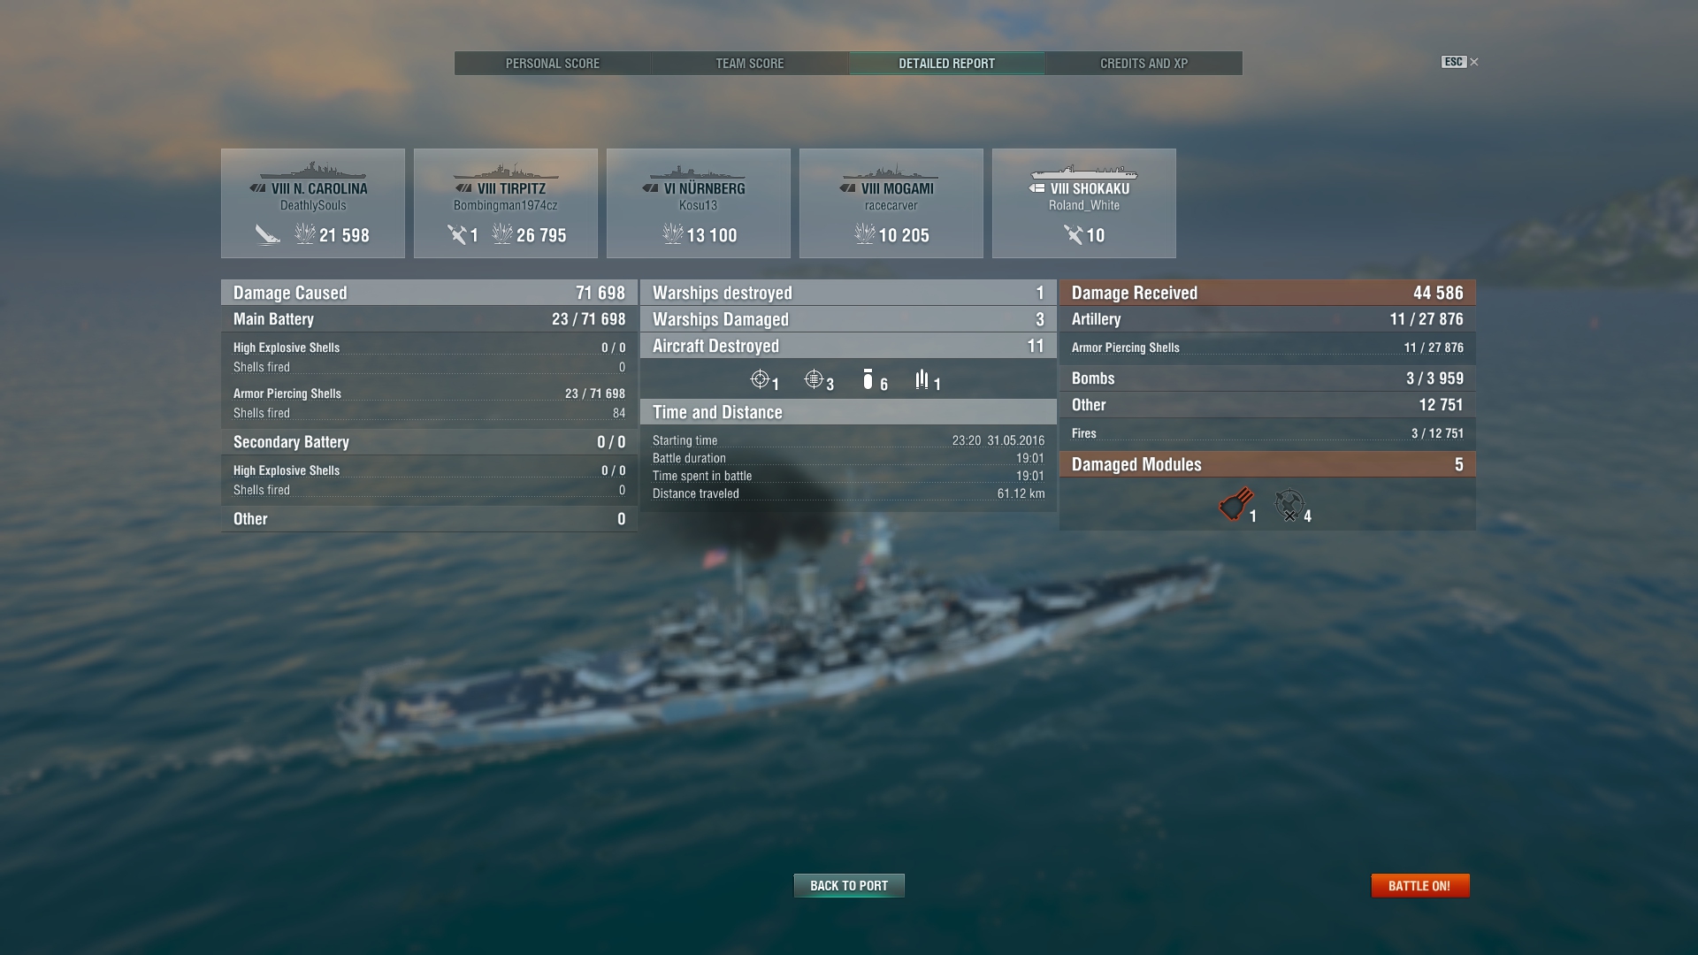
Task: Click the first aircraft crosshair icon
Action: [760, 379]
